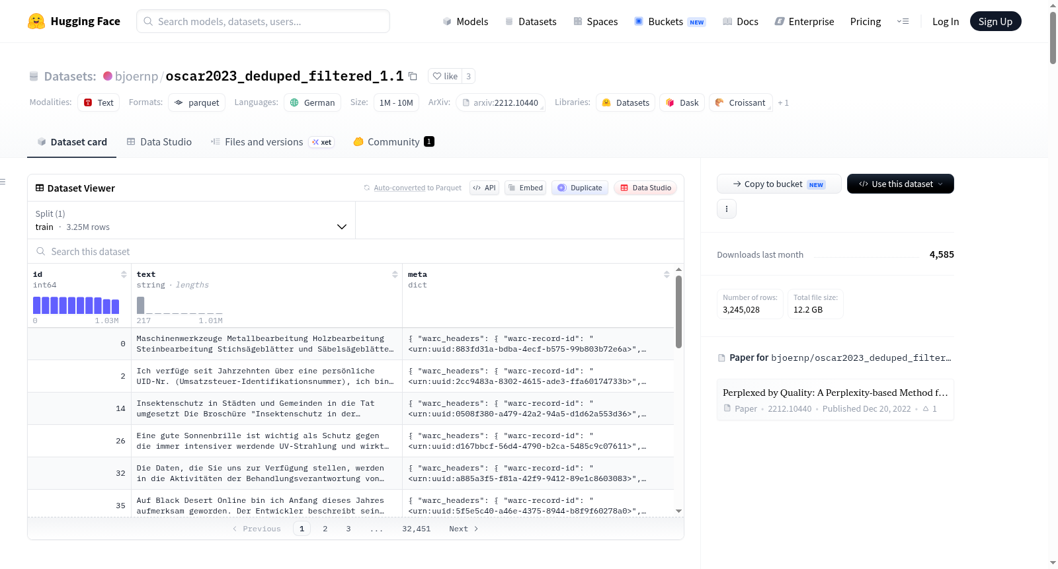Open the like count showing 3
The width and height of the screenshot is (1058, 569).
coord(469,76)
